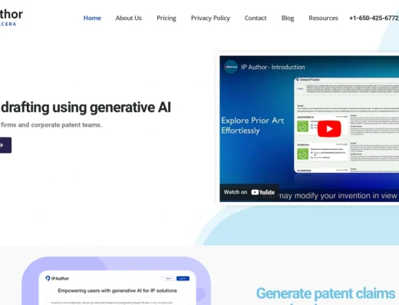Open the Privacy Policy page
The width and height of the screenshot is (399, 305).
(x=210, y=18)
